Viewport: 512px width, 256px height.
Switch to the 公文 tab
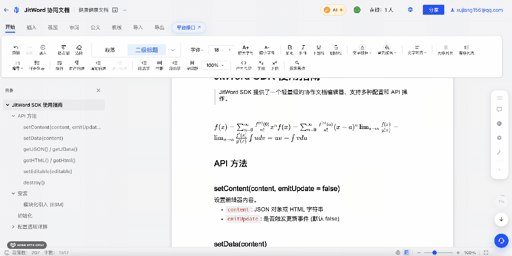[95, 27]
